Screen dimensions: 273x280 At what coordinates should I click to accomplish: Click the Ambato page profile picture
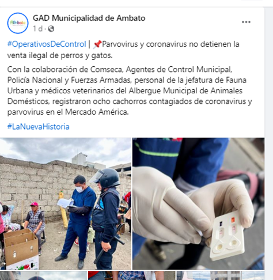(x=18, y=23)
